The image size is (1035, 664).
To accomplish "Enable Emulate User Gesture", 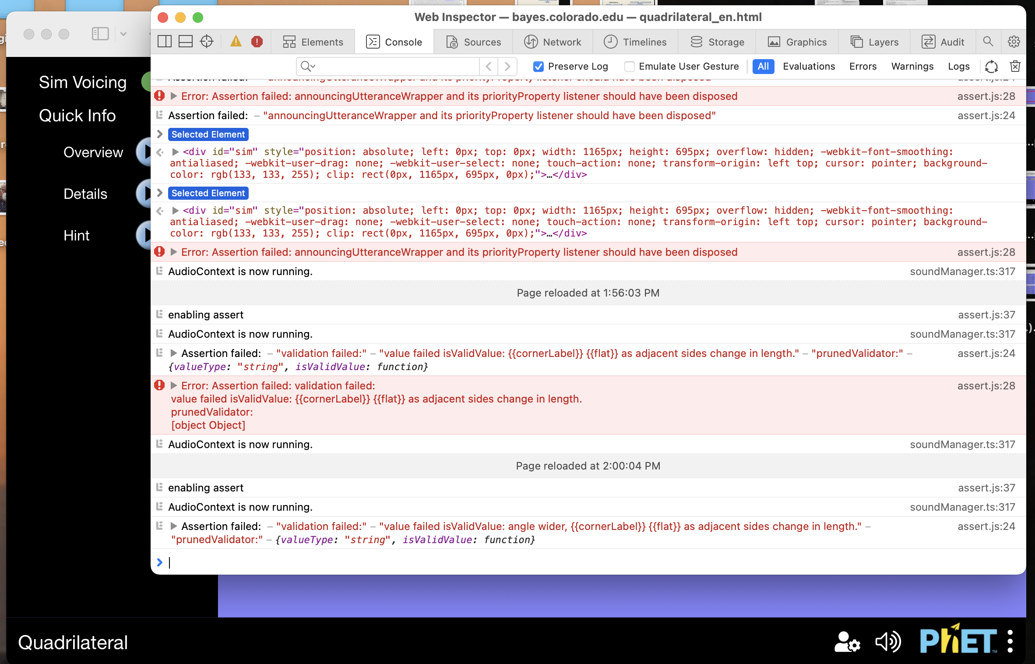I will (x=630, y=67).
